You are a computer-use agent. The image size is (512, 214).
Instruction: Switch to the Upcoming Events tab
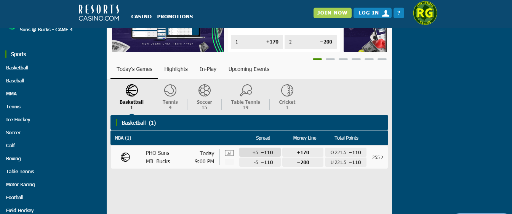coord(249,69)
